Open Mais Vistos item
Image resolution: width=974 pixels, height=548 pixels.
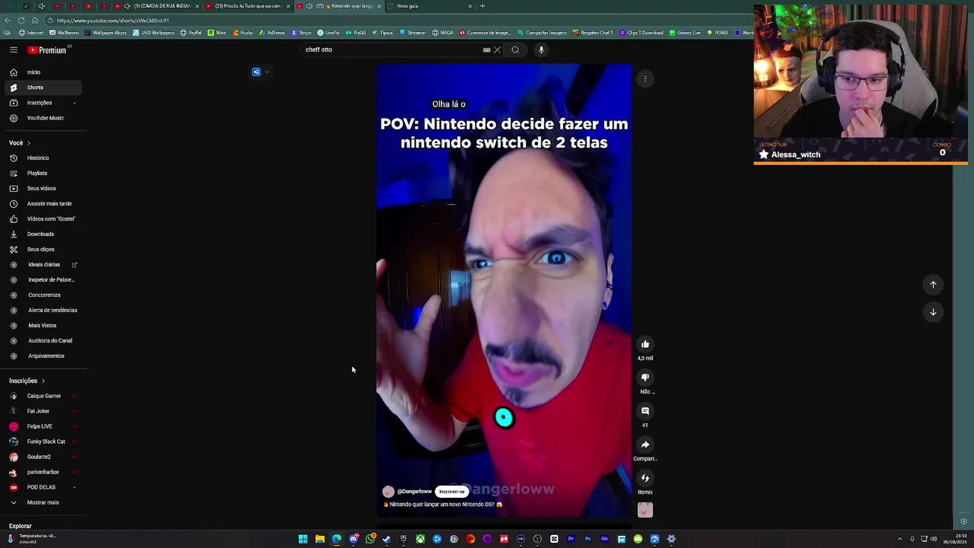42,326
